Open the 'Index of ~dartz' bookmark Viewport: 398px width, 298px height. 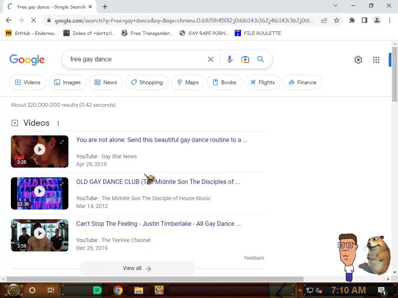89,33
